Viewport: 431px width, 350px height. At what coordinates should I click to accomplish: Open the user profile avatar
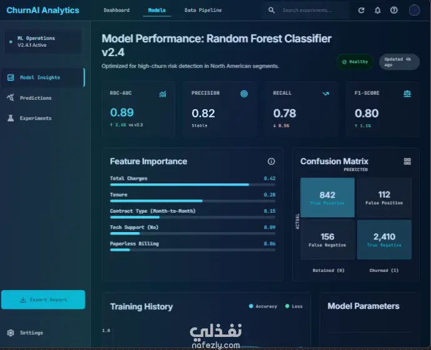coord(414,11)
